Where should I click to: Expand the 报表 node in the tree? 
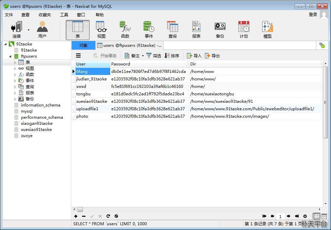pos(15,93)
